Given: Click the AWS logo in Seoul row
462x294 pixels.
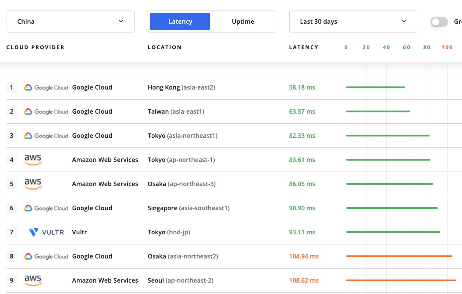Looking at the screenshot, I should [33, 280].
